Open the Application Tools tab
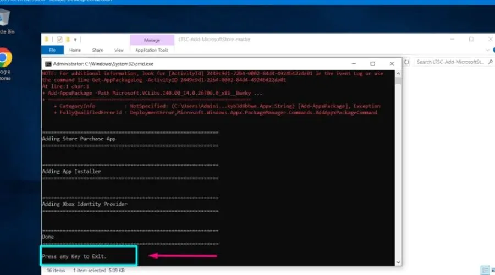The image size is (495, 275). pyautogui.click(x=151, y=50)
